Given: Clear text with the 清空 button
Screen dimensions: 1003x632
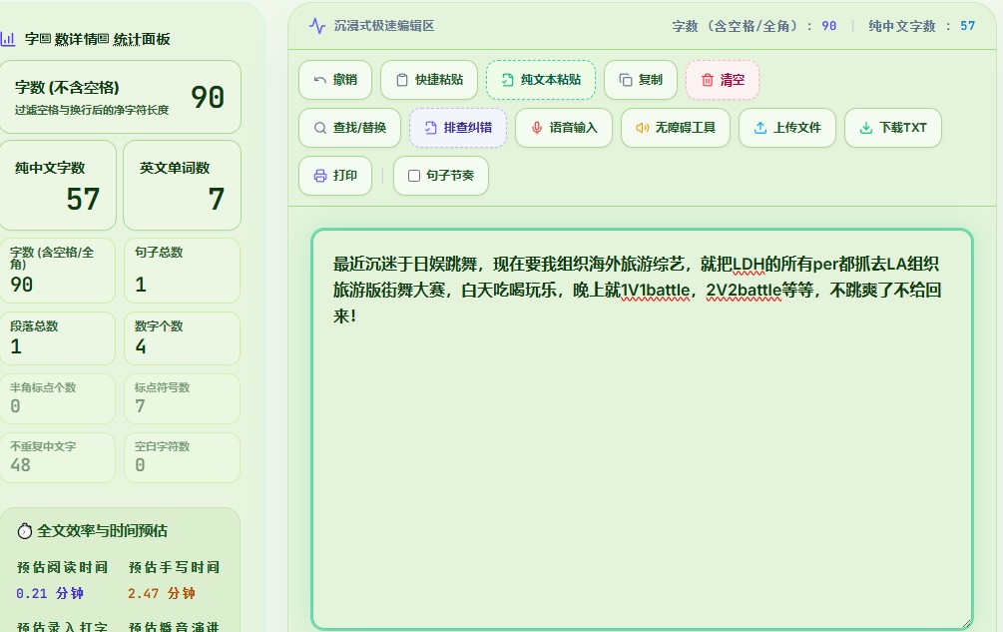Looking at the screenshot, I should (723, 80).
